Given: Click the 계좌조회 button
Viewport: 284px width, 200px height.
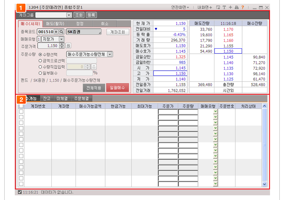Looking at the screenshot, I should tap(117, 32).
